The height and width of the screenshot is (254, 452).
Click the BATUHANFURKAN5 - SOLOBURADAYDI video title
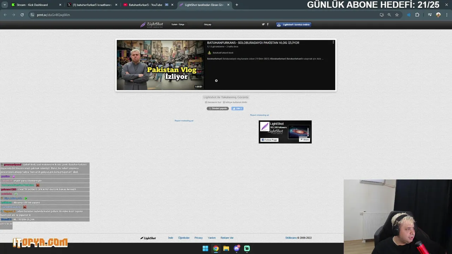coord(253,43)
